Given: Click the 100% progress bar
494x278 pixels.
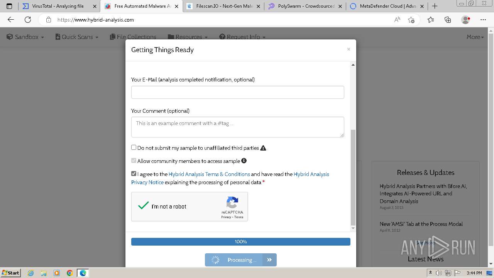Looking at the screenshot, I should pos(241,242).
